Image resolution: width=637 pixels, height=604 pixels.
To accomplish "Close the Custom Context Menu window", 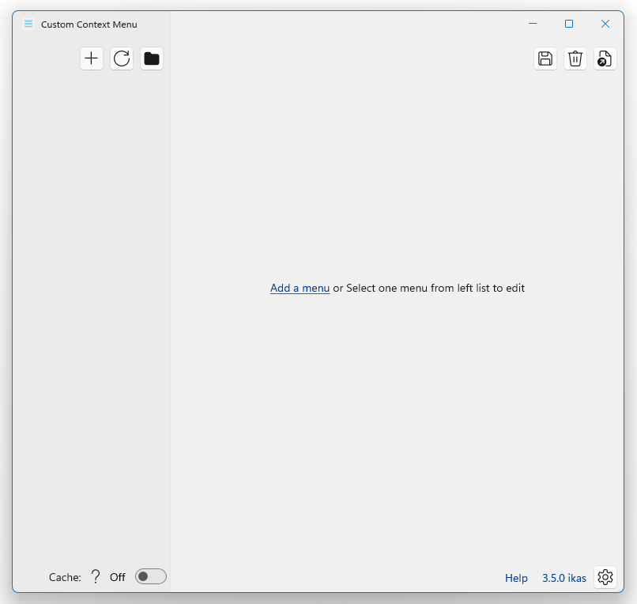I will pyautogui.click(x=605, y=24).
